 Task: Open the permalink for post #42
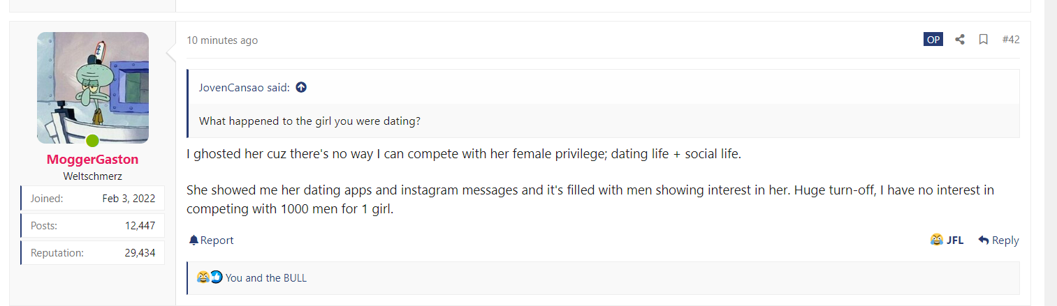[x=1011, y=40]
